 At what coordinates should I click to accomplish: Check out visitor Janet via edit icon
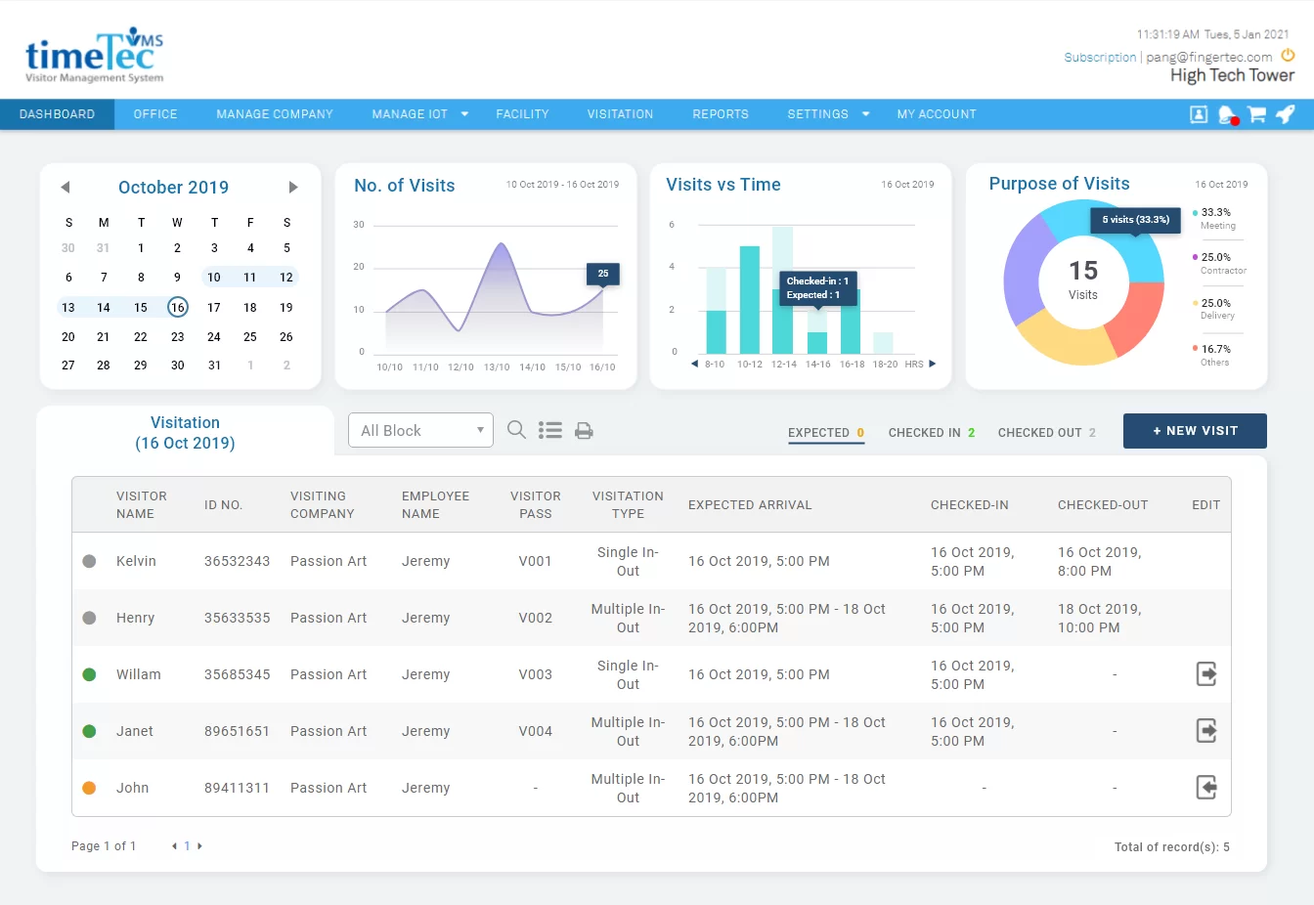pyautogui.click(x=1206, y=731)
